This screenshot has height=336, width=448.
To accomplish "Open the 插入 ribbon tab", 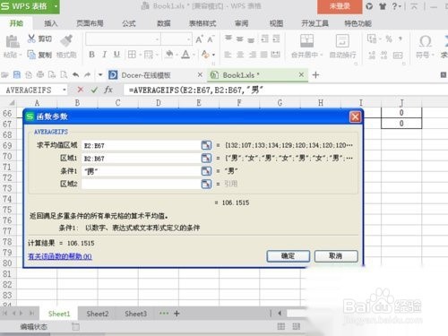I will 51,23.
